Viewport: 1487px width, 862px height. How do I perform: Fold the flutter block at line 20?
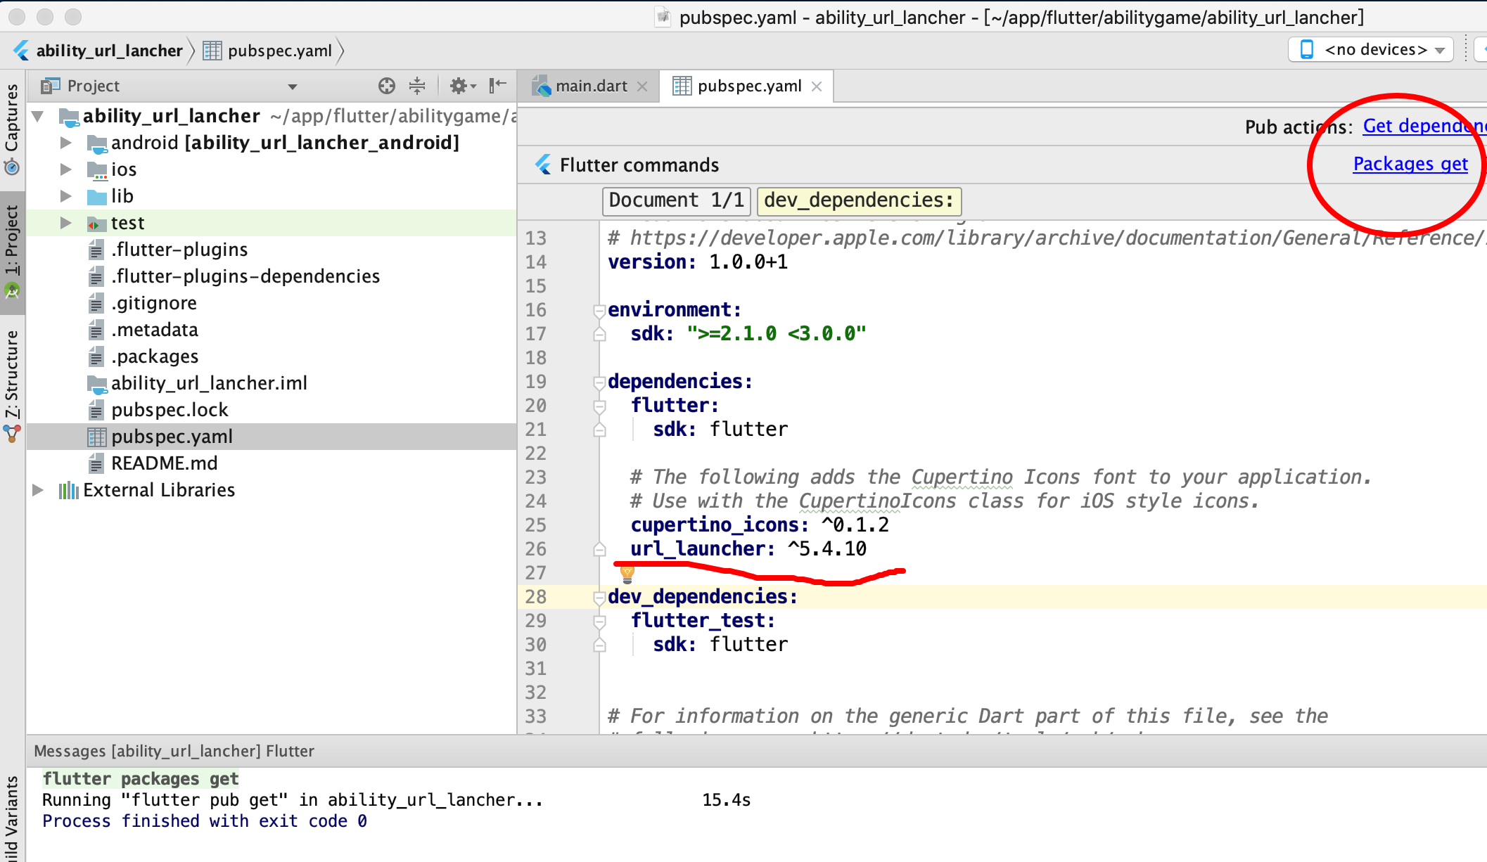click(599, 406)
